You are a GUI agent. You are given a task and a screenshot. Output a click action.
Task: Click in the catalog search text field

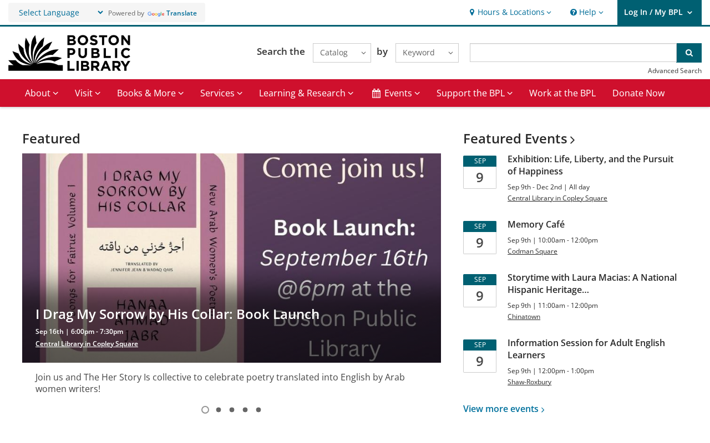pos(573,53)
